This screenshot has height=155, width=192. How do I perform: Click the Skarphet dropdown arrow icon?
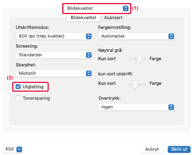point(89,73)
